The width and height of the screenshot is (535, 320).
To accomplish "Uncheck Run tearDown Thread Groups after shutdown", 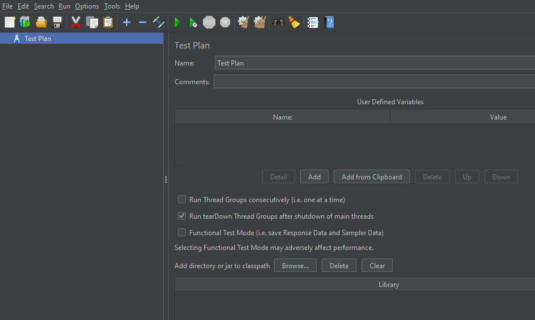I will click(182, 216).
